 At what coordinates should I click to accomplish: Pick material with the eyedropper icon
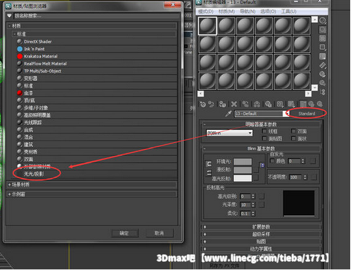pyautogui.click(x=228, y=114)
